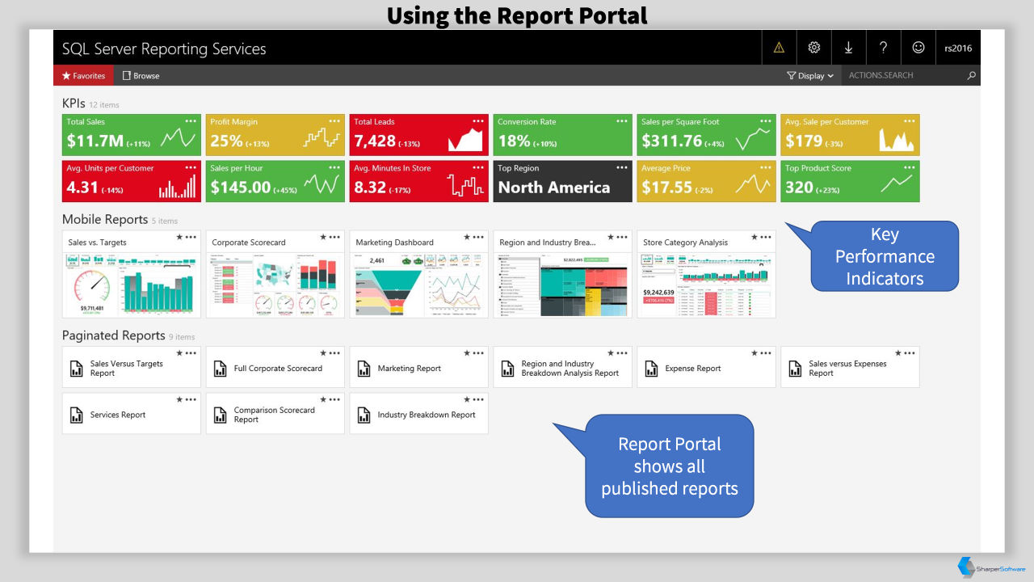Switch to the Browse tab
Screen dimensions: 1034x582
pos(141,75)
